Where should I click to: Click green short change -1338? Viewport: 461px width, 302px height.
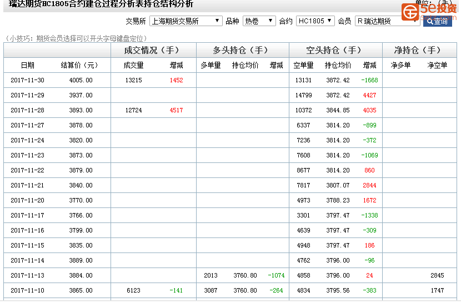(369, 215)
